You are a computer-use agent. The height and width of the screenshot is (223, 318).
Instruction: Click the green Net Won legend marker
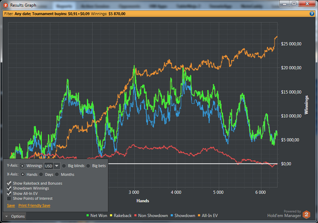click(87, 215)
